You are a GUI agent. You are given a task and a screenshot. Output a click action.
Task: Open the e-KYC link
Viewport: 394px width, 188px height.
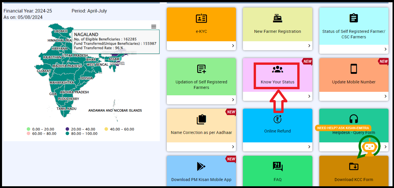point(201,31)
